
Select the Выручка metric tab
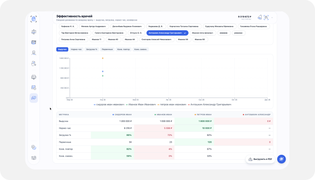pyautogui.click(x=62, y=49)
